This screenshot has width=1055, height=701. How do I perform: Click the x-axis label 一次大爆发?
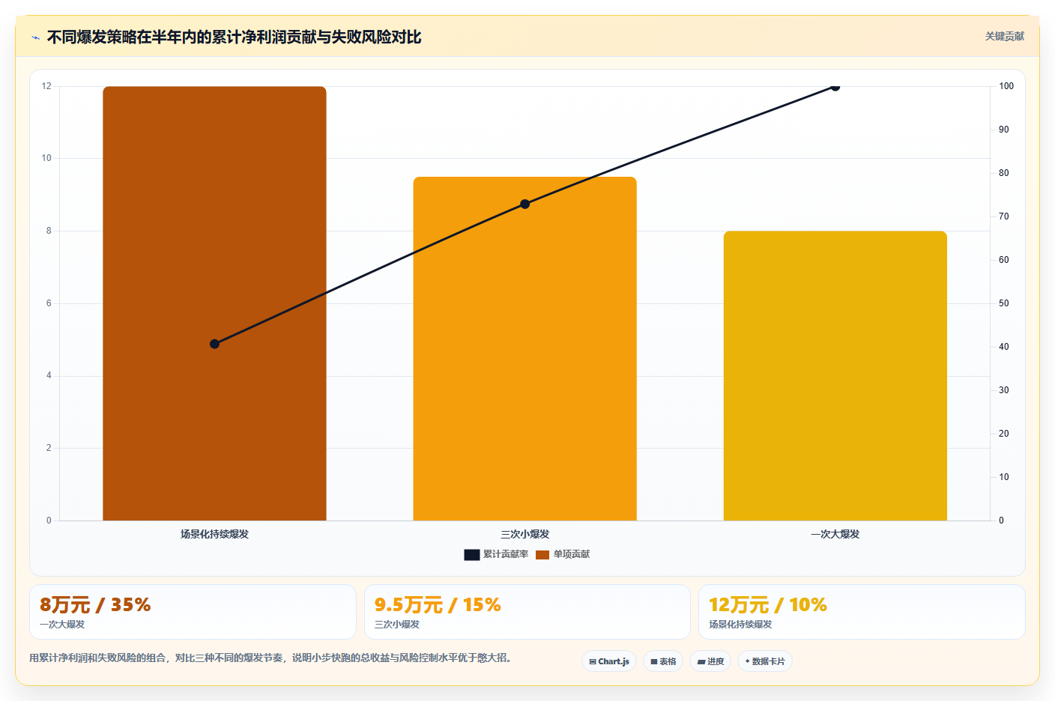835,534
